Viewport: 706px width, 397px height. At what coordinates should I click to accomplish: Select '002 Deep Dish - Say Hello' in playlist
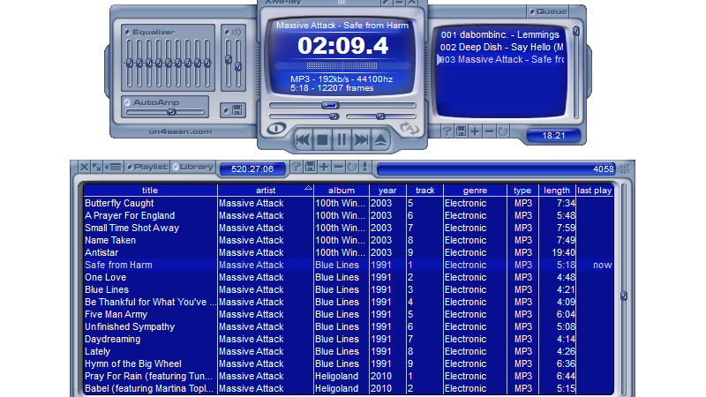tap(501, 47)
